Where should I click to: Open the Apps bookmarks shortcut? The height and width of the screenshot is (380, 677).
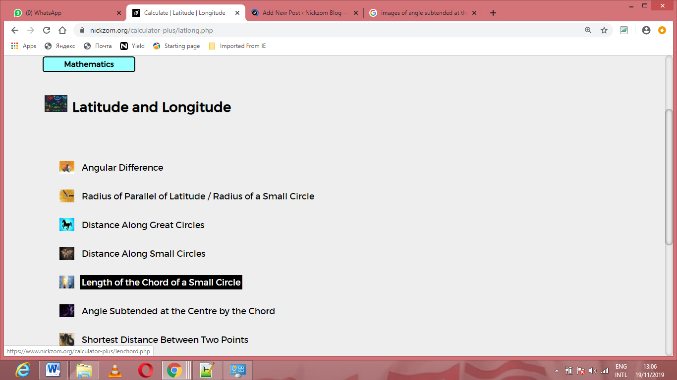[24, 46]
